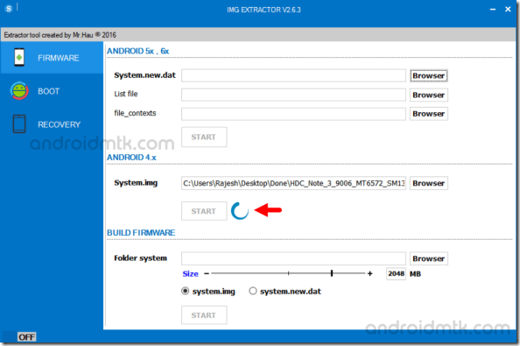Increase size with the plus sign
This screenshot has width=520, height=346.
369,273
